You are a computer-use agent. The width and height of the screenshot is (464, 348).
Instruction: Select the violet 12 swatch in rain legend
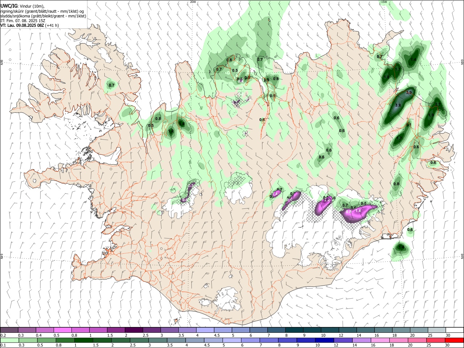343,340
